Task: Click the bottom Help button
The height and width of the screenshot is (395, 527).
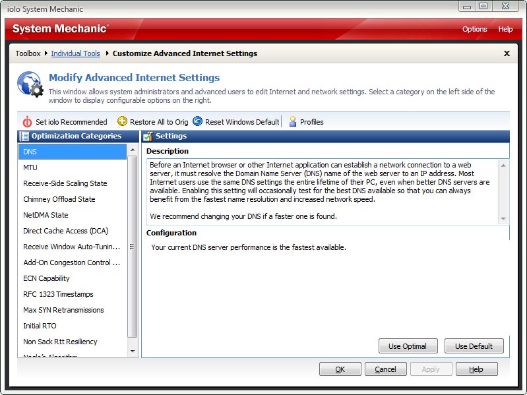Action: tap(476, 369)
